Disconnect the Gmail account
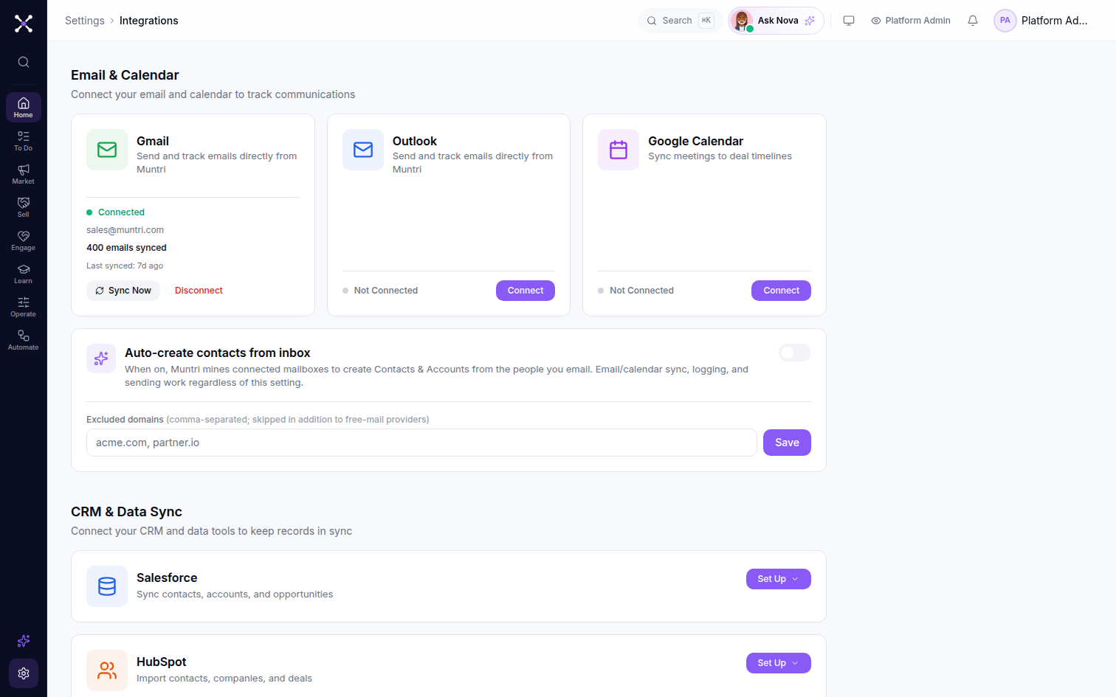The width and height of the screenshot is (1116, 697). click(199, 291)
